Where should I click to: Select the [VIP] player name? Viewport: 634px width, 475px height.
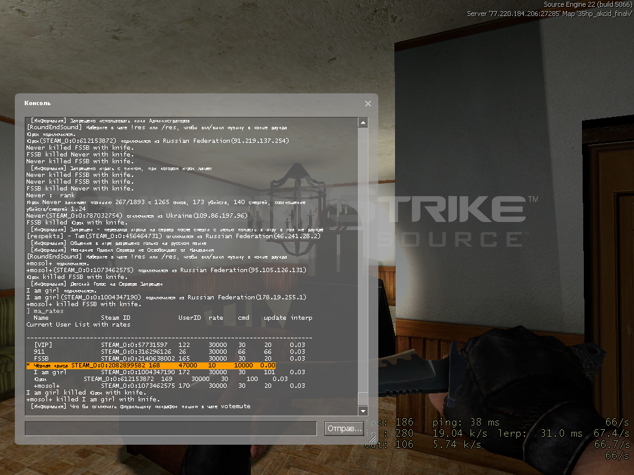click(x=43, y=345)
